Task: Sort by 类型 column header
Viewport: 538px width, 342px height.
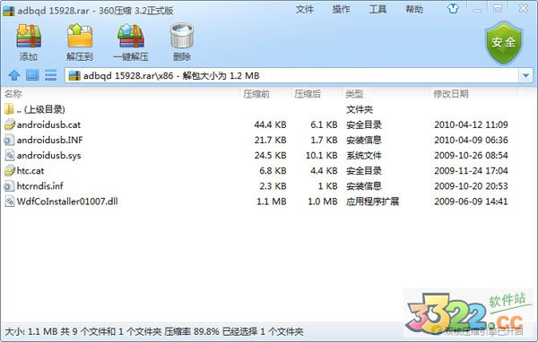Action: pyautogui.click(x=354, y=94)
